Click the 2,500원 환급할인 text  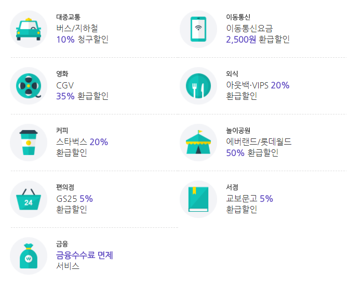pyautogui.click(x=258, y=39)
